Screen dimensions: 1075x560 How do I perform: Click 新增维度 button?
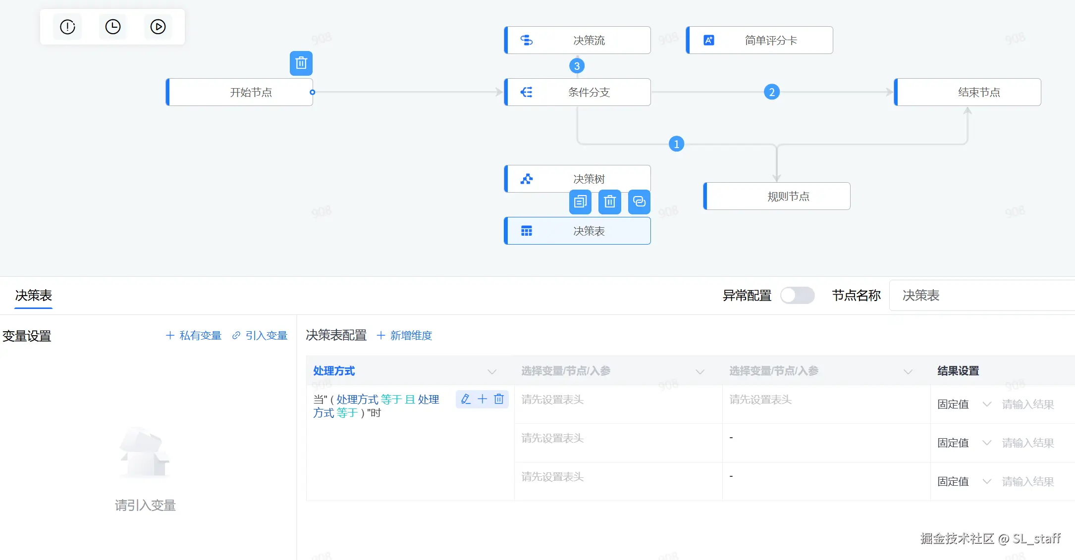click(x=405, y=336)
